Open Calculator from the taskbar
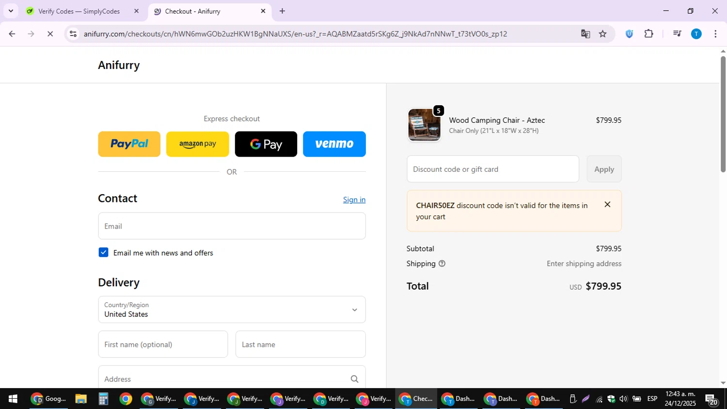This screenshot has width=727, height=409. (x=103, y=399)
